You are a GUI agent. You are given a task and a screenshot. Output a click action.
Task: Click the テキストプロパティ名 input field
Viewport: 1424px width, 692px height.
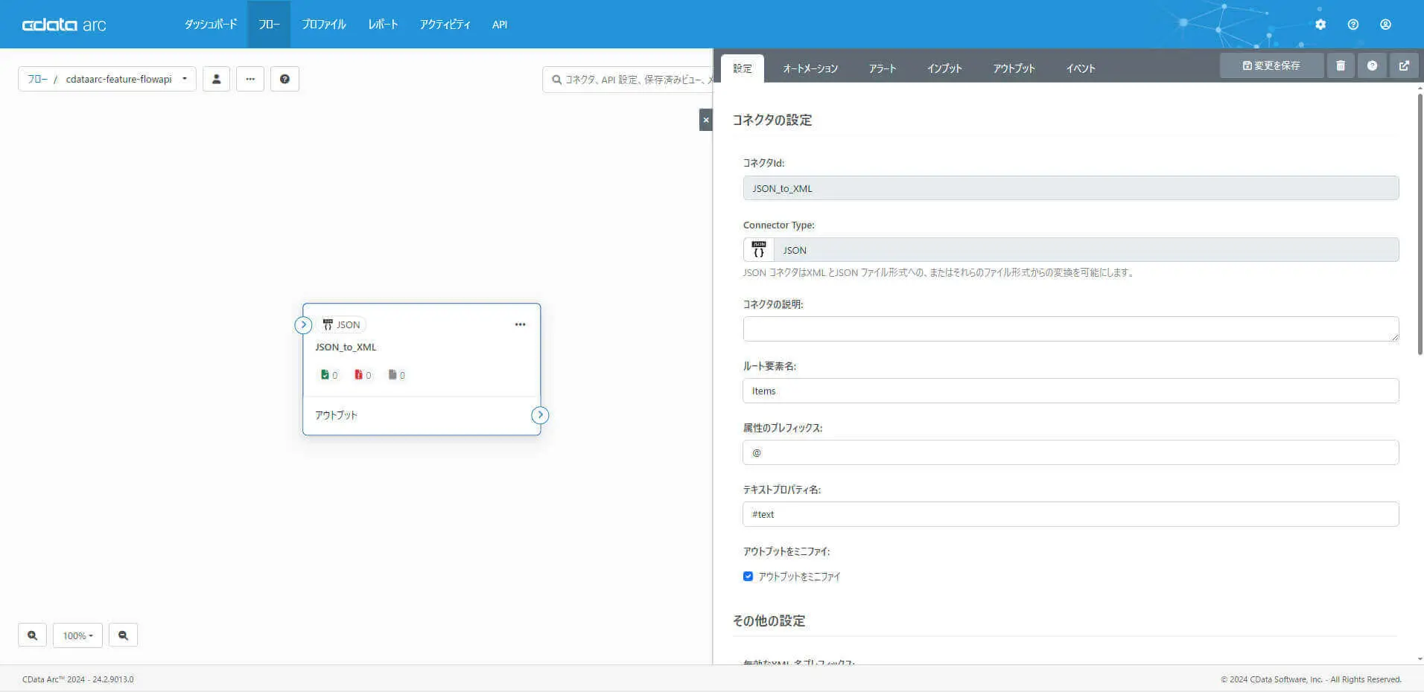pyautogui.click(x=1070, y=514)
